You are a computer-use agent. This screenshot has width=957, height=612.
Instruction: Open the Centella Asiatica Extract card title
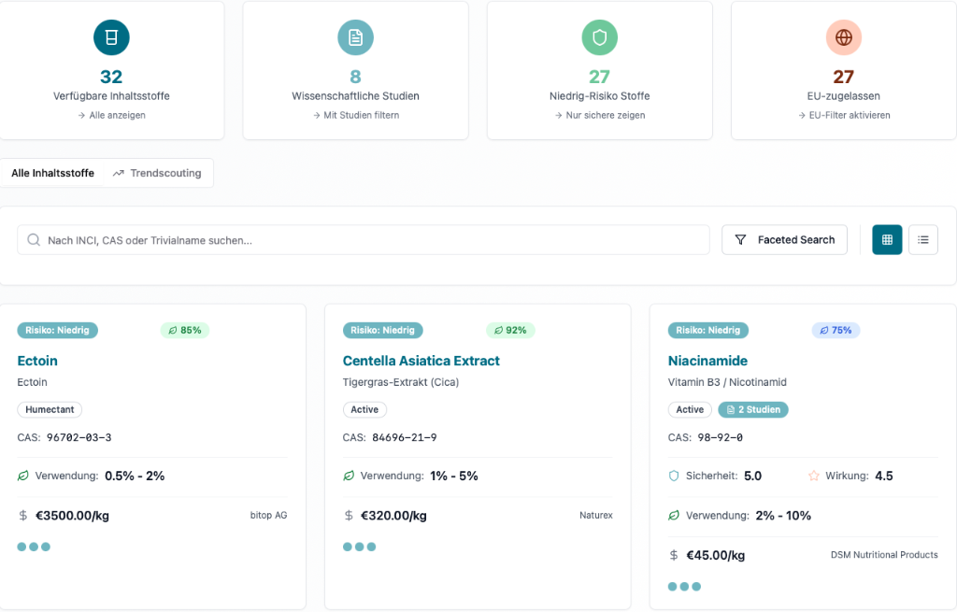(421, 361)
